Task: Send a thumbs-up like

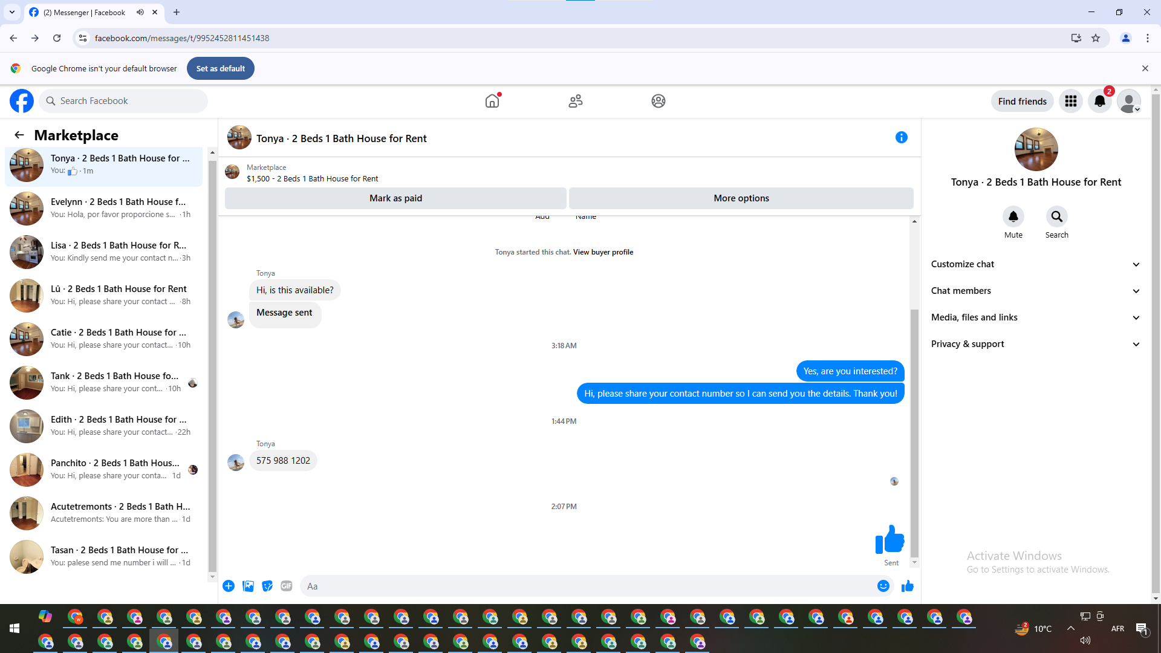Action: coord(908,586)
